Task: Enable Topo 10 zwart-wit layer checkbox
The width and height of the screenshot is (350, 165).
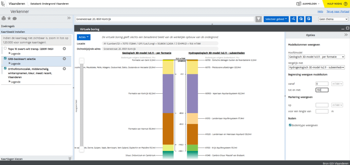Action: point(5,48)
